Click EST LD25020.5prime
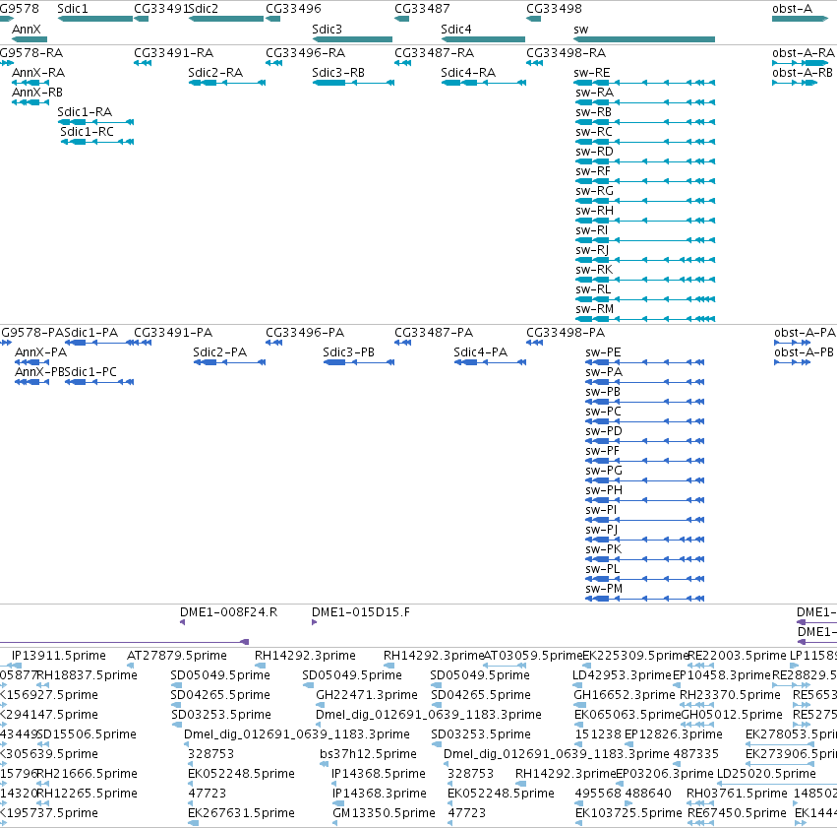 click(x=766, y=774)
